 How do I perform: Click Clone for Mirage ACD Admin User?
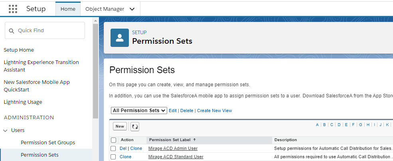click(x=136, y=148)
